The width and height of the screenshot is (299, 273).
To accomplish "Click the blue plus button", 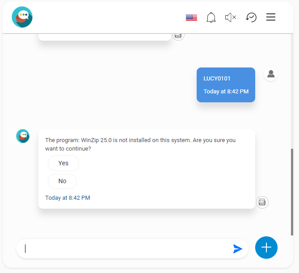I will coord(266,248).
